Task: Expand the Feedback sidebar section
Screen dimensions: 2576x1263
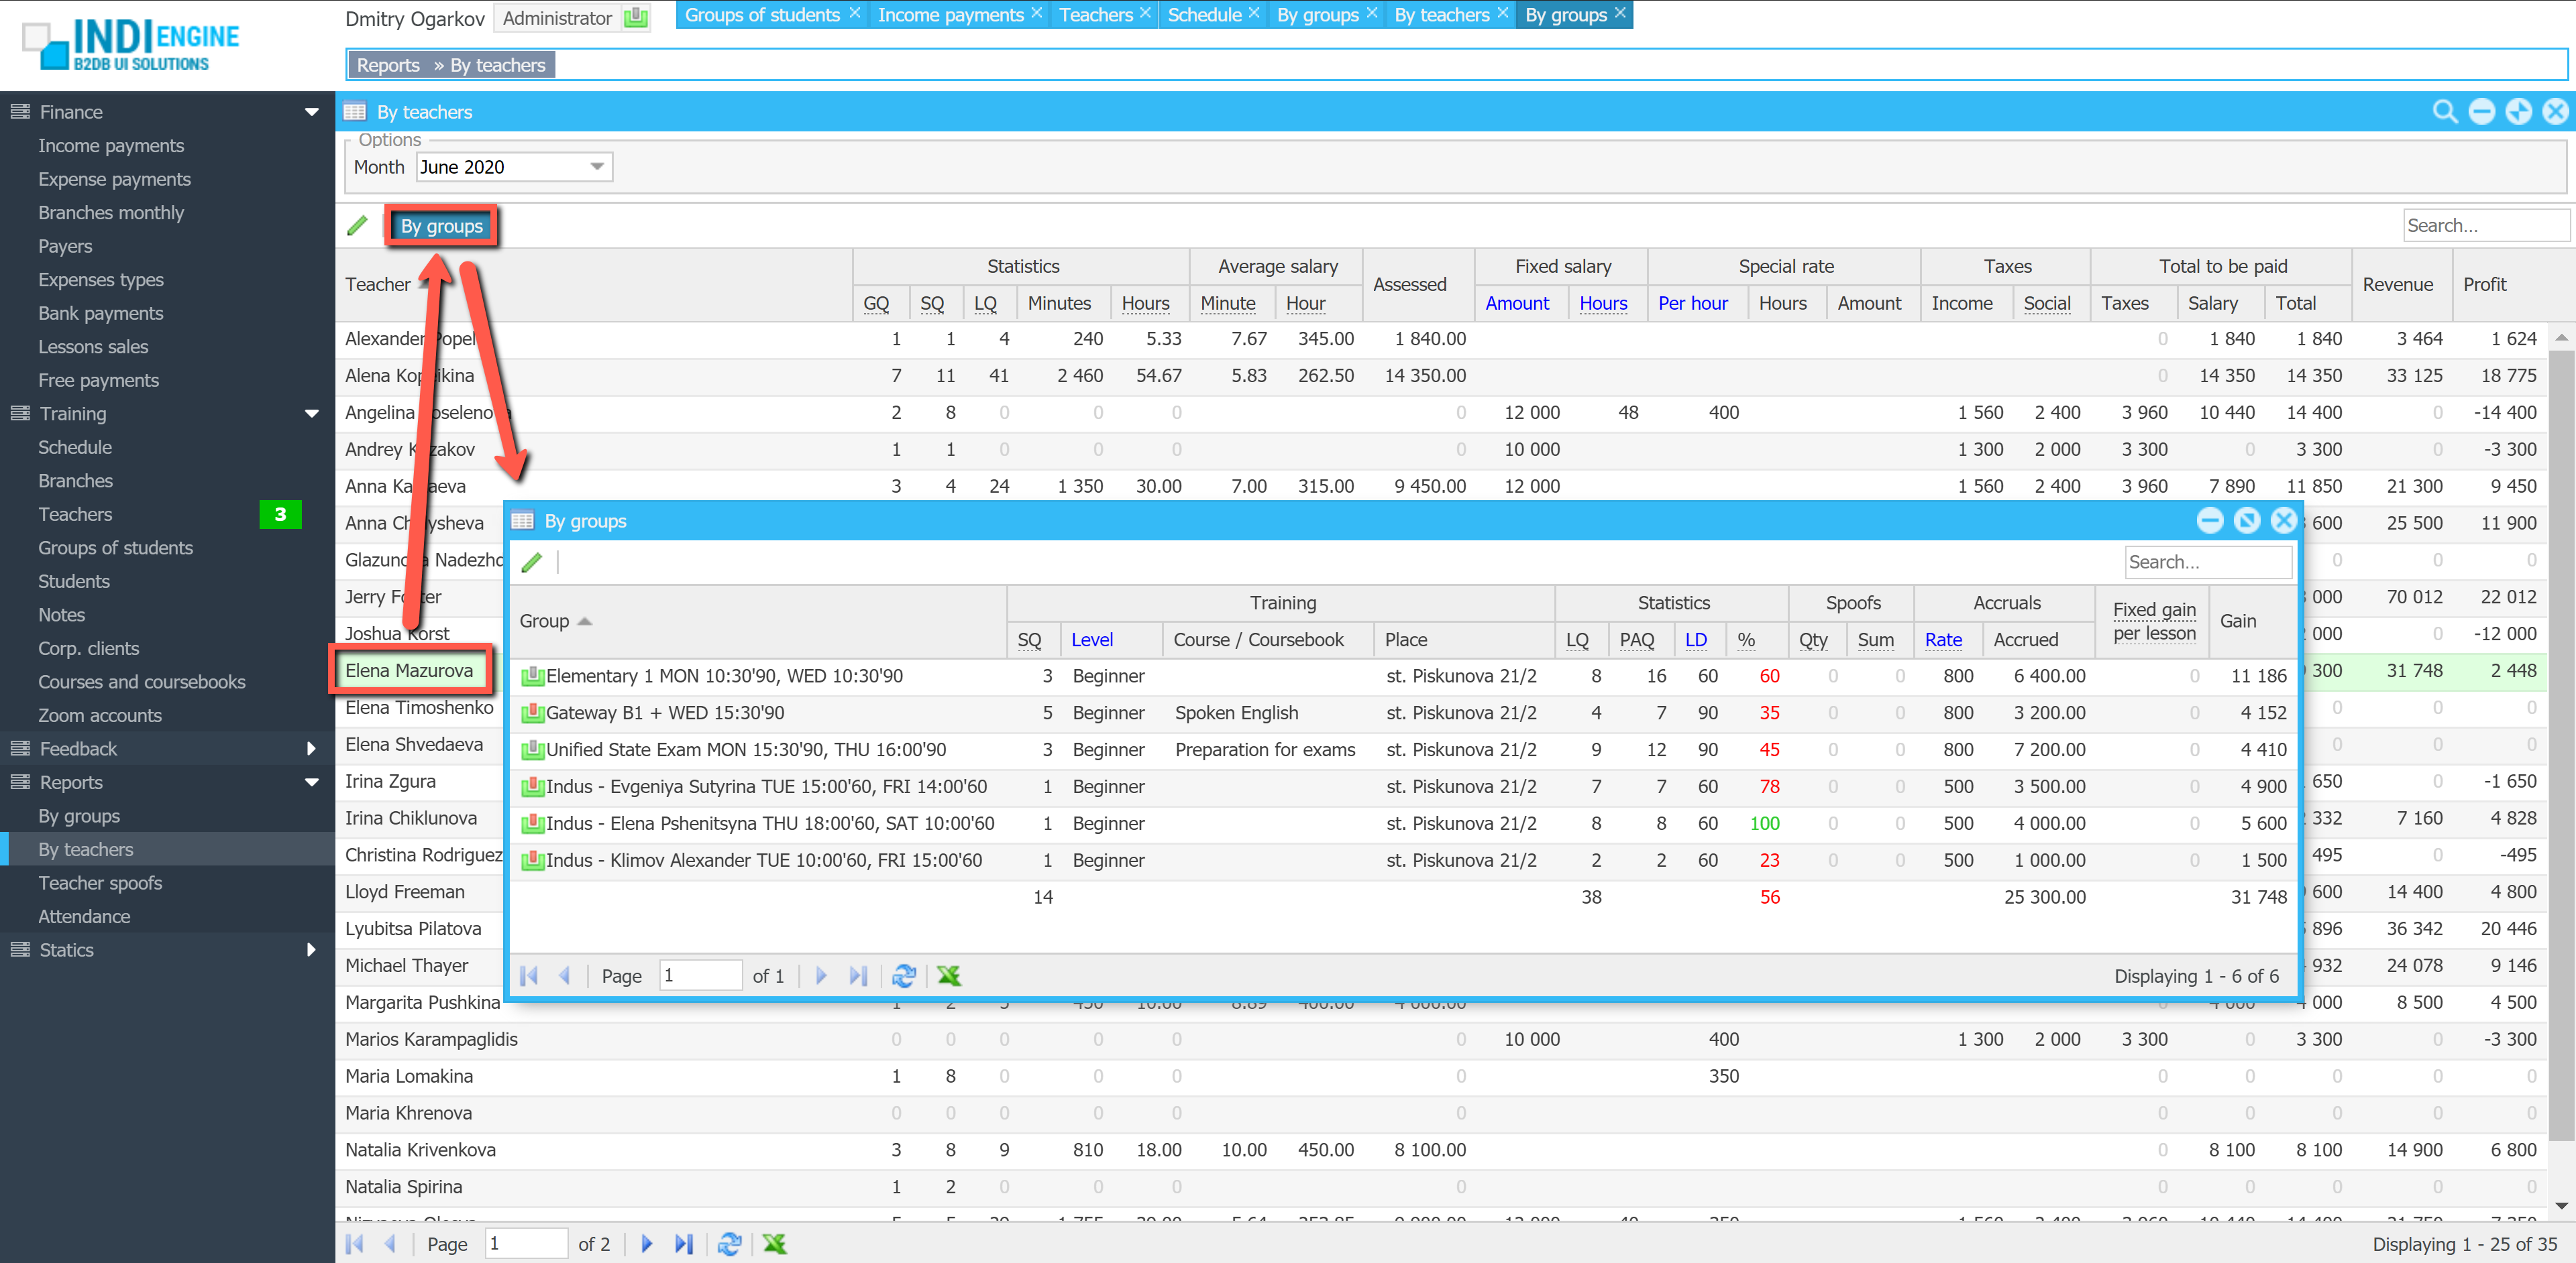Action: point(311,748)
